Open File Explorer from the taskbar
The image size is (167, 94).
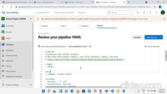coord(78,91)
